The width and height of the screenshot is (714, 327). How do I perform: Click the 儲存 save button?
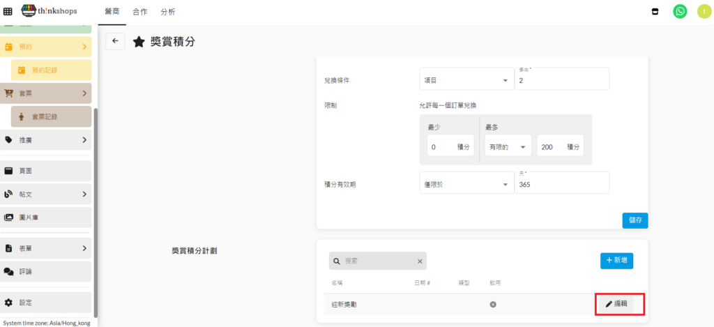(x=635, y=220)
